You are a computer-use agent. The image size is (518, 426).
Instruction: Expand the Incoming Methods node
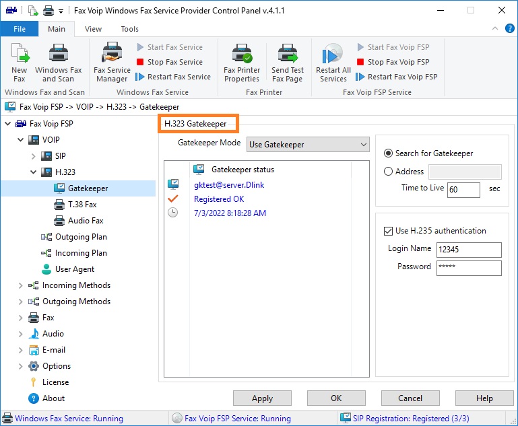pyautogui.click(x=20, y=285)
